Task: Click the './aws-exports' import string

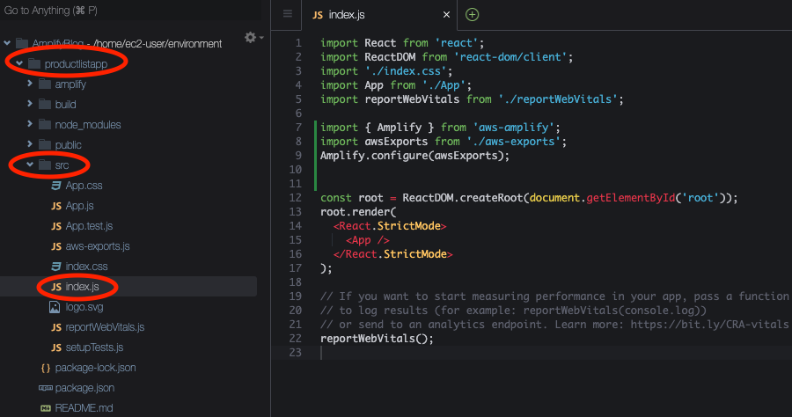Action: [x=513, y=142]
